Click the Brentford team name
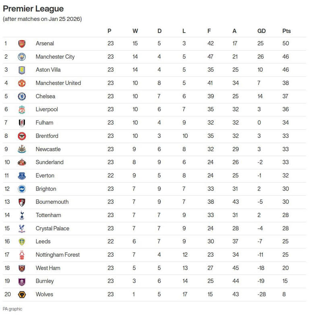This screenshot has width=309, height=315. point(47,136)
